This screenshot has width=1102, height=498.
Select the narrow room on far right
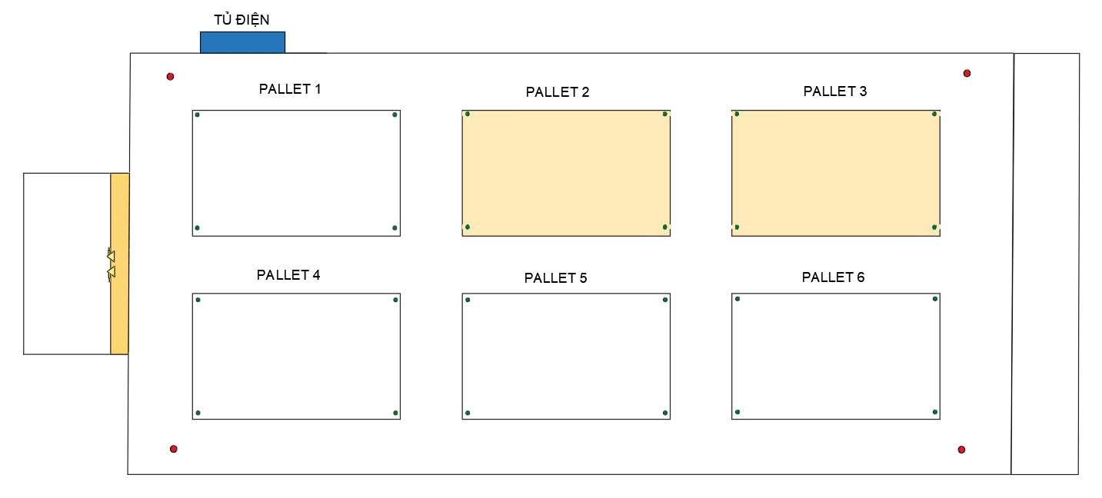[1046, 264]
